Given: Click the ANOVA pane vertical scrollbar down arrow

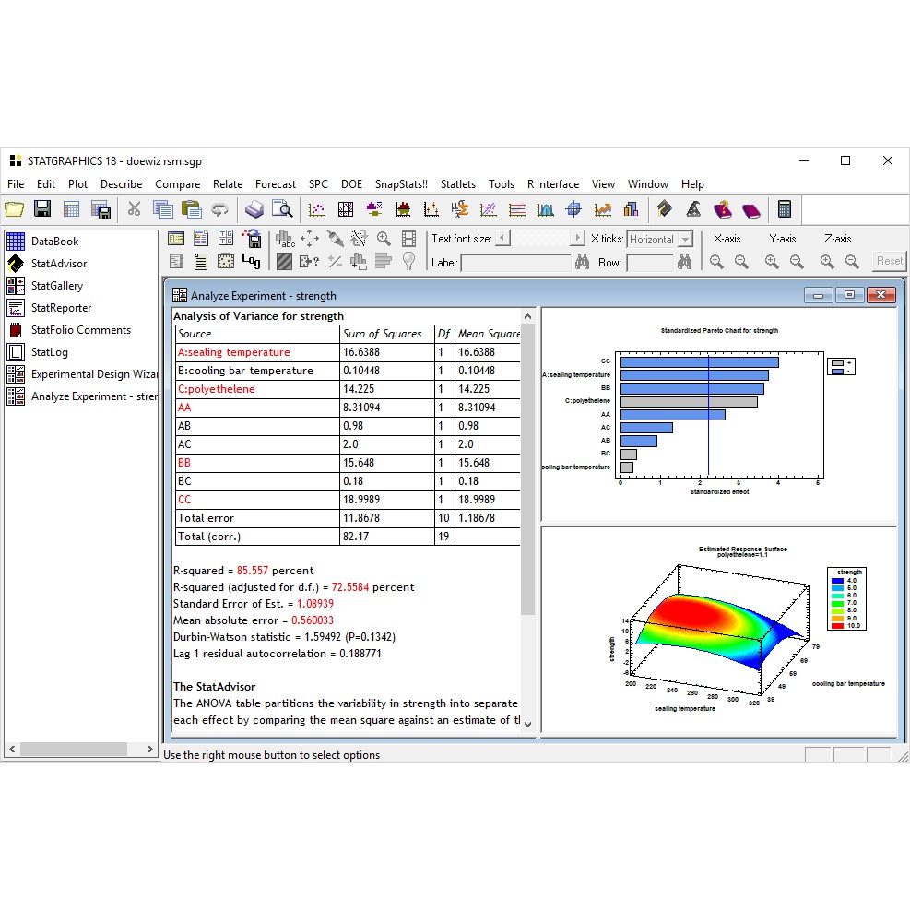Looking at the screenshot, I should [528, 724].
